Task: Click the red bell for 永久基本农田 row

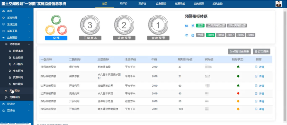Action: pyautogui.click(x=238, y=93)
